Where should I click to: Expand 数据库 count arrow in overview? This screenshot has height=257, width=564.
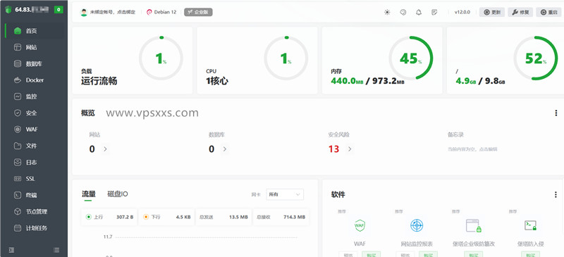point(225,149)
